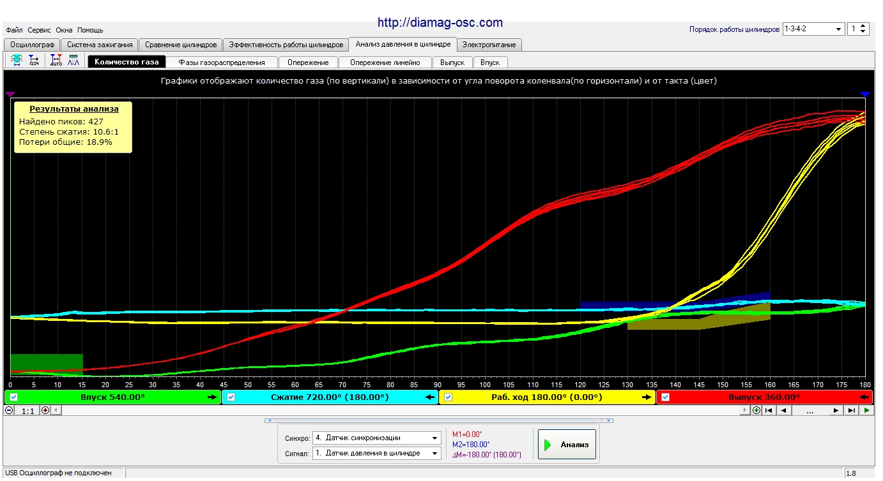The image size is (883, 481).
Task: Collapse the bottom panel via the dotted splitter bar
Action: click(x=439, y=420)
